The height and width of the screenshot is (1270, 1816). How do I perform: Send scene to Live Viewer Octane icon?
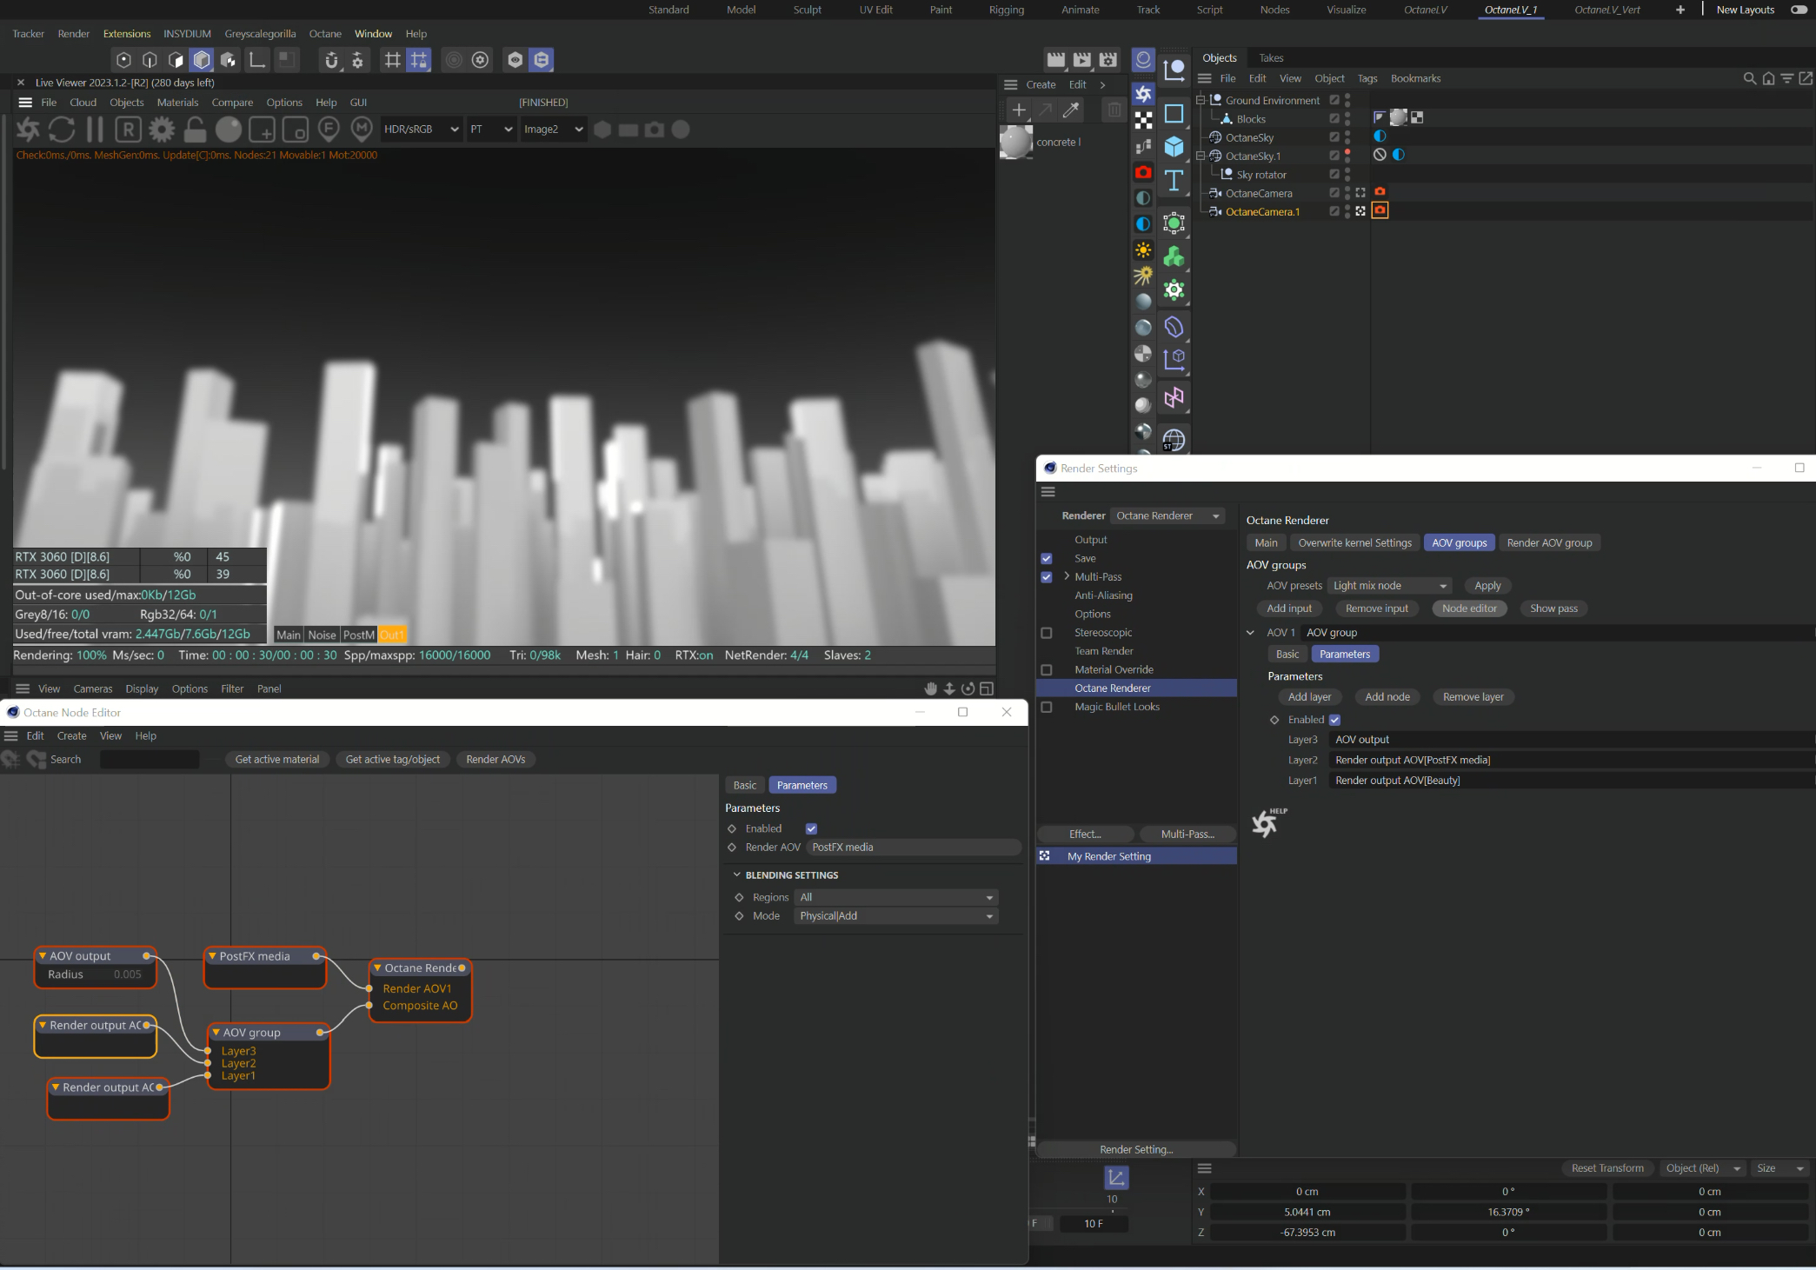click(28, 130)
